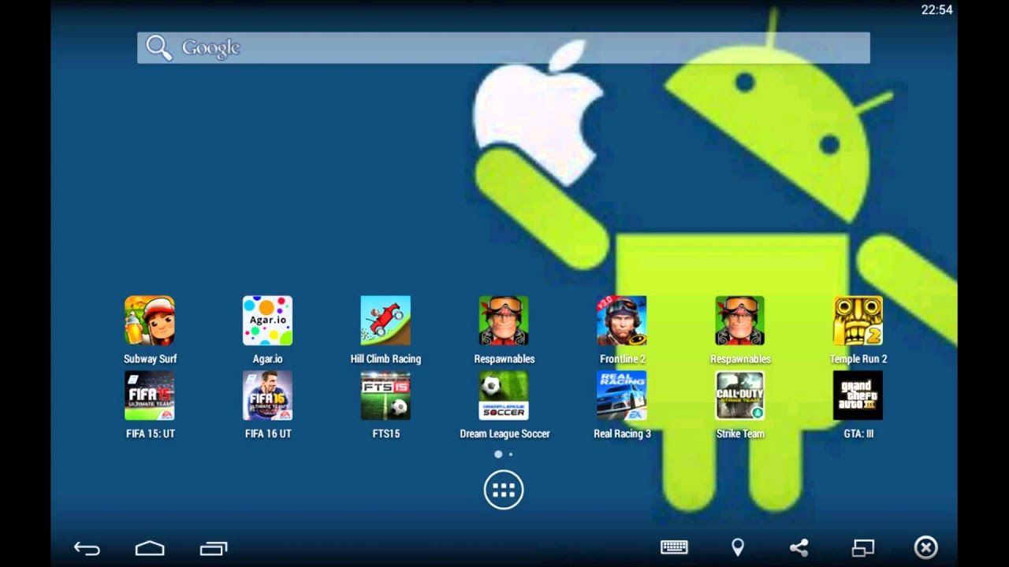
Task: Open the keyboard settings icon
Action: pyautogui.click(x=674, y=547)
